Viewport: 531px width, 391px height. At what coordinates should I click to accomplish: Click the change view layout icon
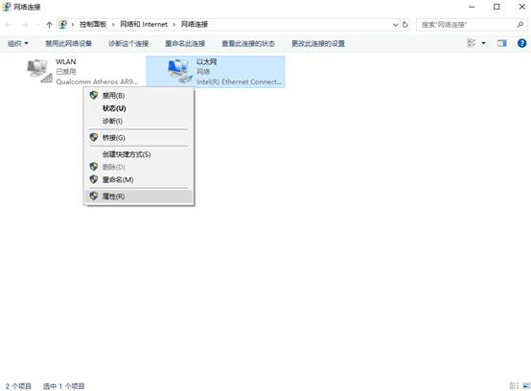click(x=471, y=43)
